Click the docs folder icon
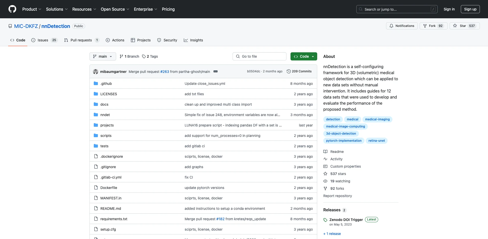Image resolution: width=488 pixels, height=239 pixels. coord(96,104)
